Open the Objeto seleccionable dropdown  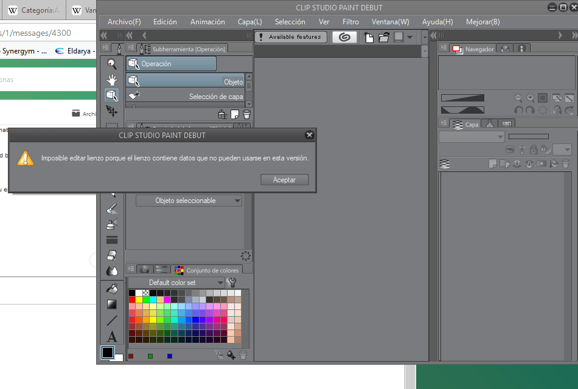(189, 201)
